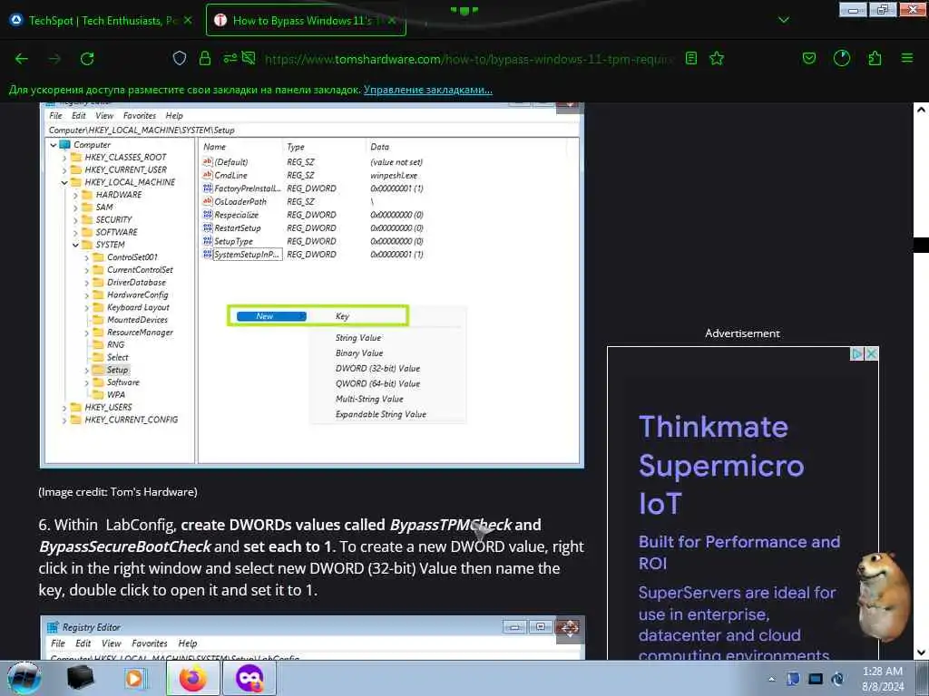Open the tracking protection shield panel
Screen dimensions: 929x696
[180, 59]
